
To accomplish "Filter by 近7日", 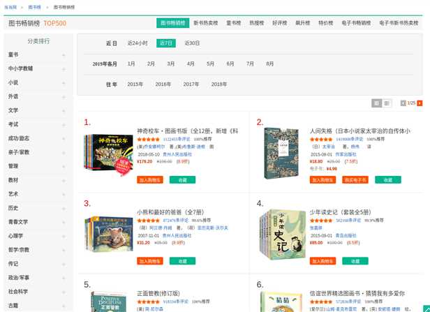I will coord(166,43).
